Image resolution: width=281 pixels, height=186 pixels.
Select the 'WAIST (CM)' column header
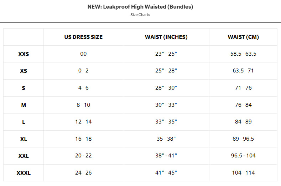pyautogui.click(x=243, y=37)
